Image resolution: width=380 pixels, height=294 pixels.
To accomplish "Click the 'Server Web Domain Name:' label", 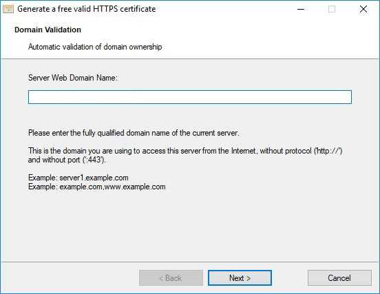I will coord(73,78).
